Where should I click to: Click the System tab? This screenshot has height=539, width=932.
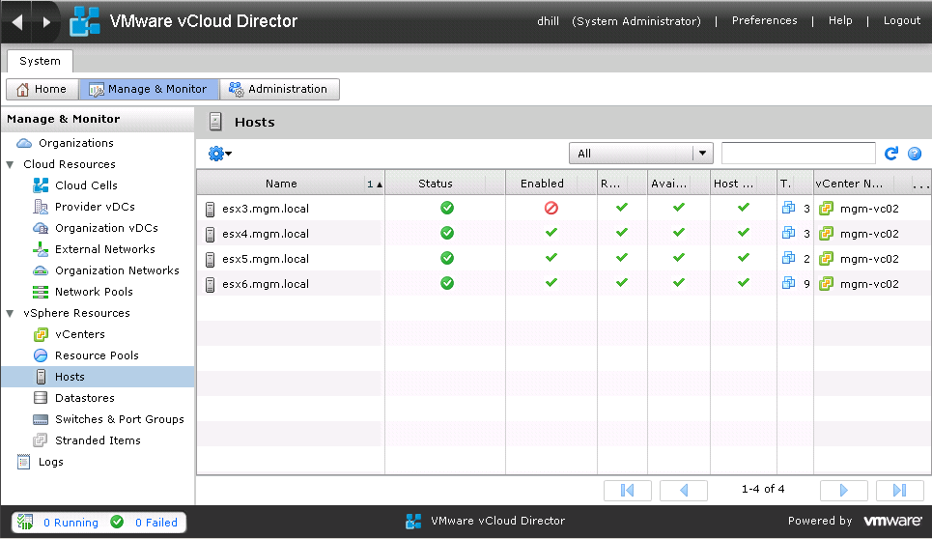[40, 61]
